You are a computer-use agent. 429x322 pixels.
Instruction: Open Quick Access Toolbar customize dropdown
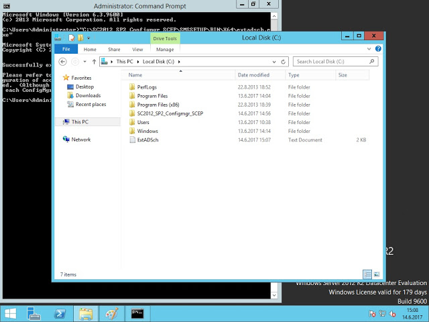point(89,38)
